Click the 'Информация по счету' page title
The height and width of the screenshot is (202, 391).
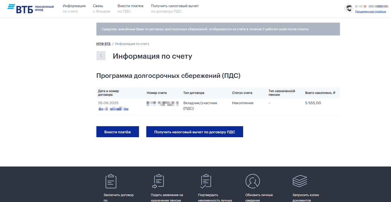[152, 56]
